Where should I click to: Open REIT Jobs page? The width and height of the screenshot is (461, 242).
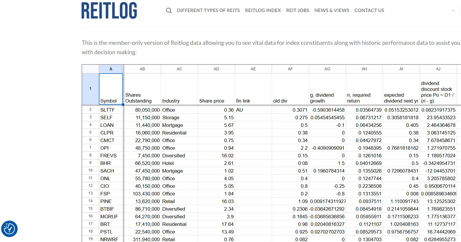[x=298, y=10]
